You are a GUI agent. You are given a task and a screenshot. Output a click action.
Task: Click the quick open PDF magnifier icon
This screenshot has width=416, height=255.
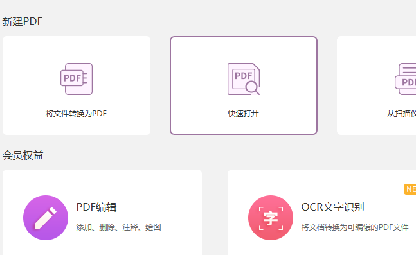[244, 79]
